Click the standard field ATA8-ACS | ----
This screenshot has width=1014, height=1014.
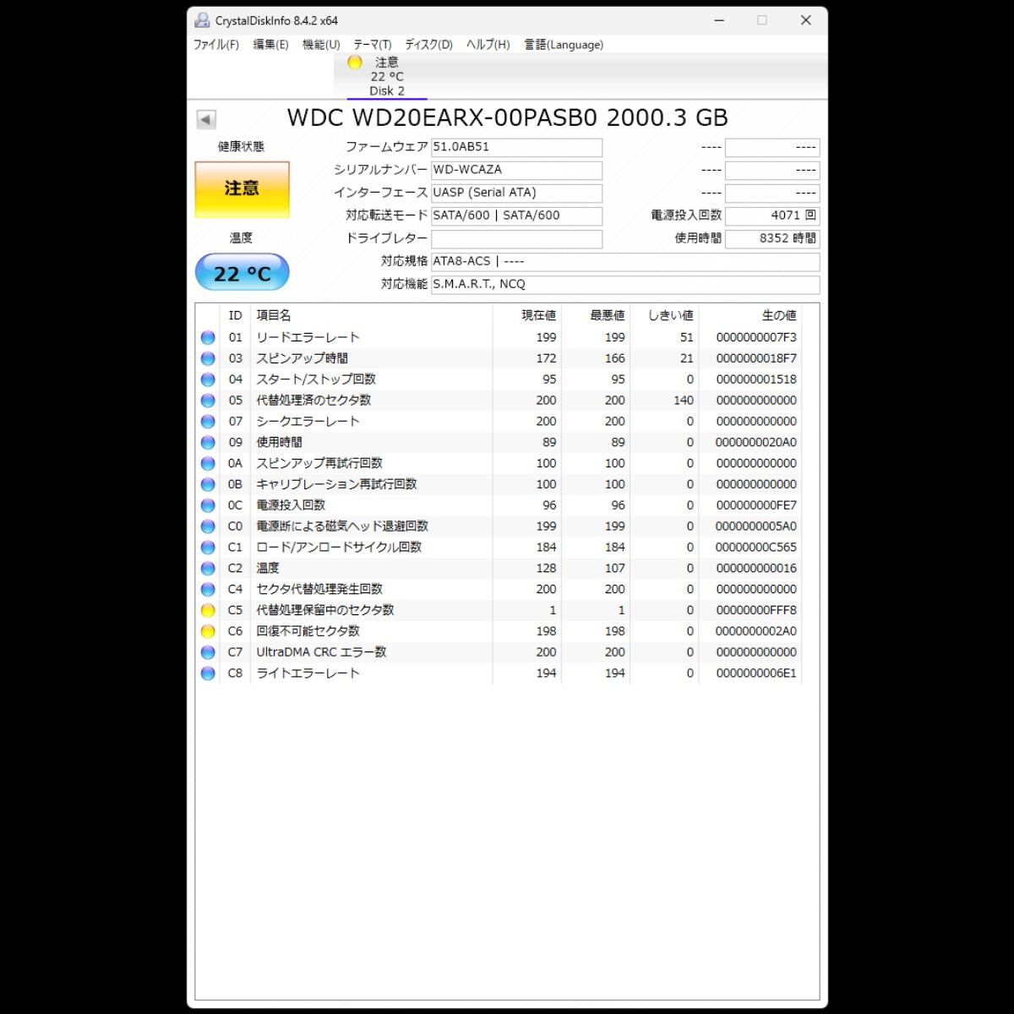[625, 261]
